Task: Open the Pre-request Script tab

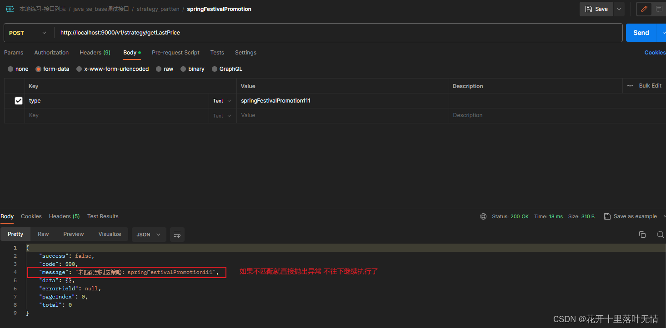Action: (175, 53)
